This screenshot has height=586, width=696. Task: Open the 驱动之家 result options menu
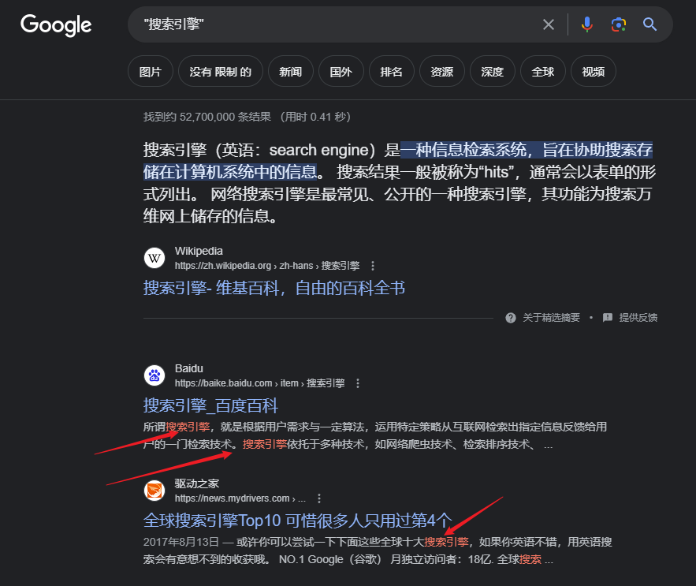point(318,498)
